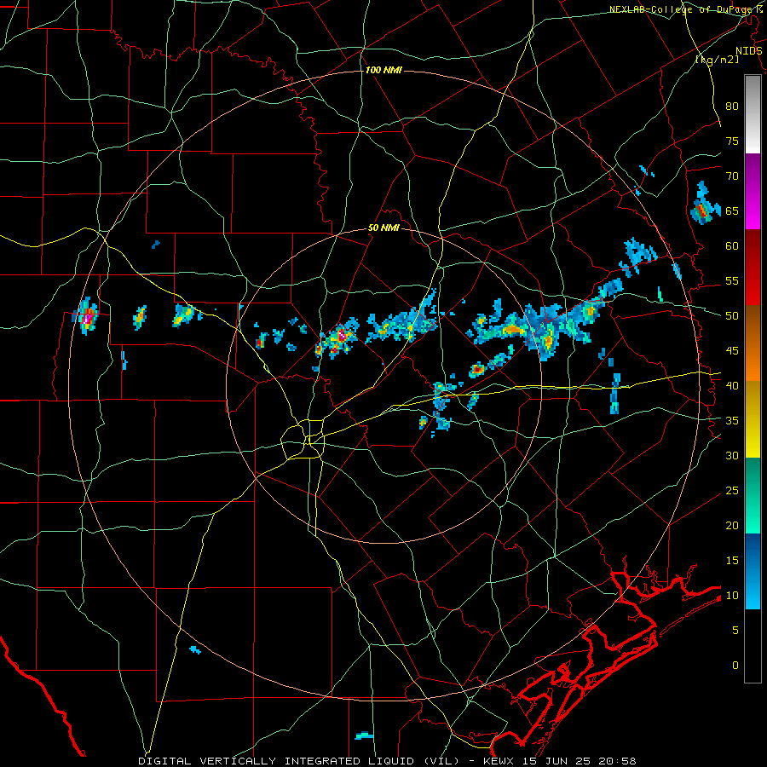Click the scale value 45
The image size is (767, 767).
point(732,351)
